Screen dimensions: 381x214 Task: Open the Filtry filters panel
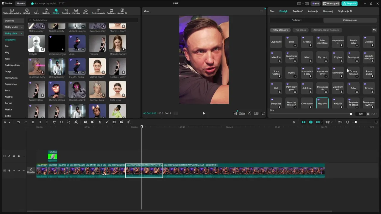click(x=86, y=11)
